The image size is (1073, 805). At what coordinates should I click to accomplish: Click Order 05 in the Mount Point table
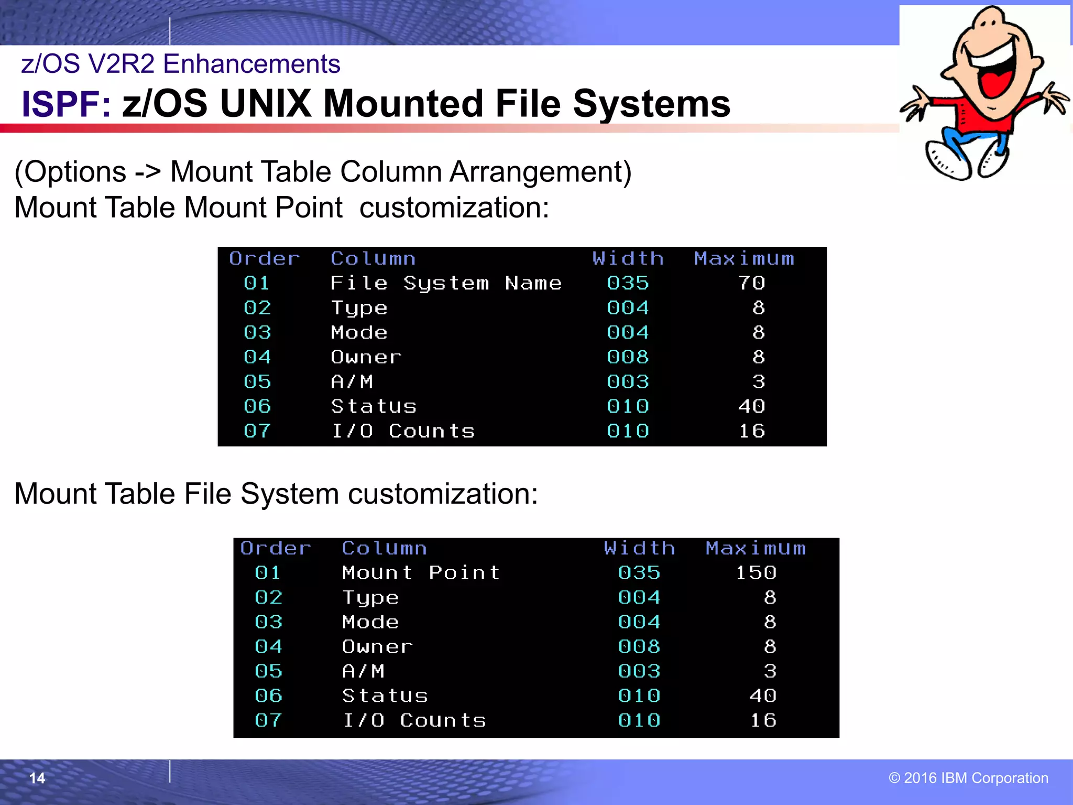(x=268, y=671)
